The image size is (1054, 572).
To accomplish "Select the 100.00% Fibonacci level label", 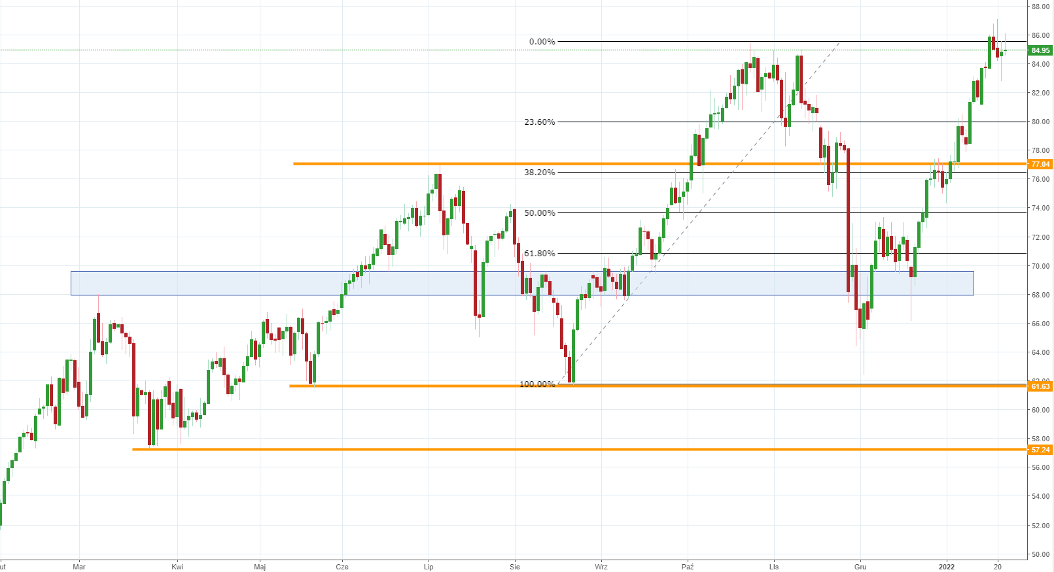I will click(537, 384).
